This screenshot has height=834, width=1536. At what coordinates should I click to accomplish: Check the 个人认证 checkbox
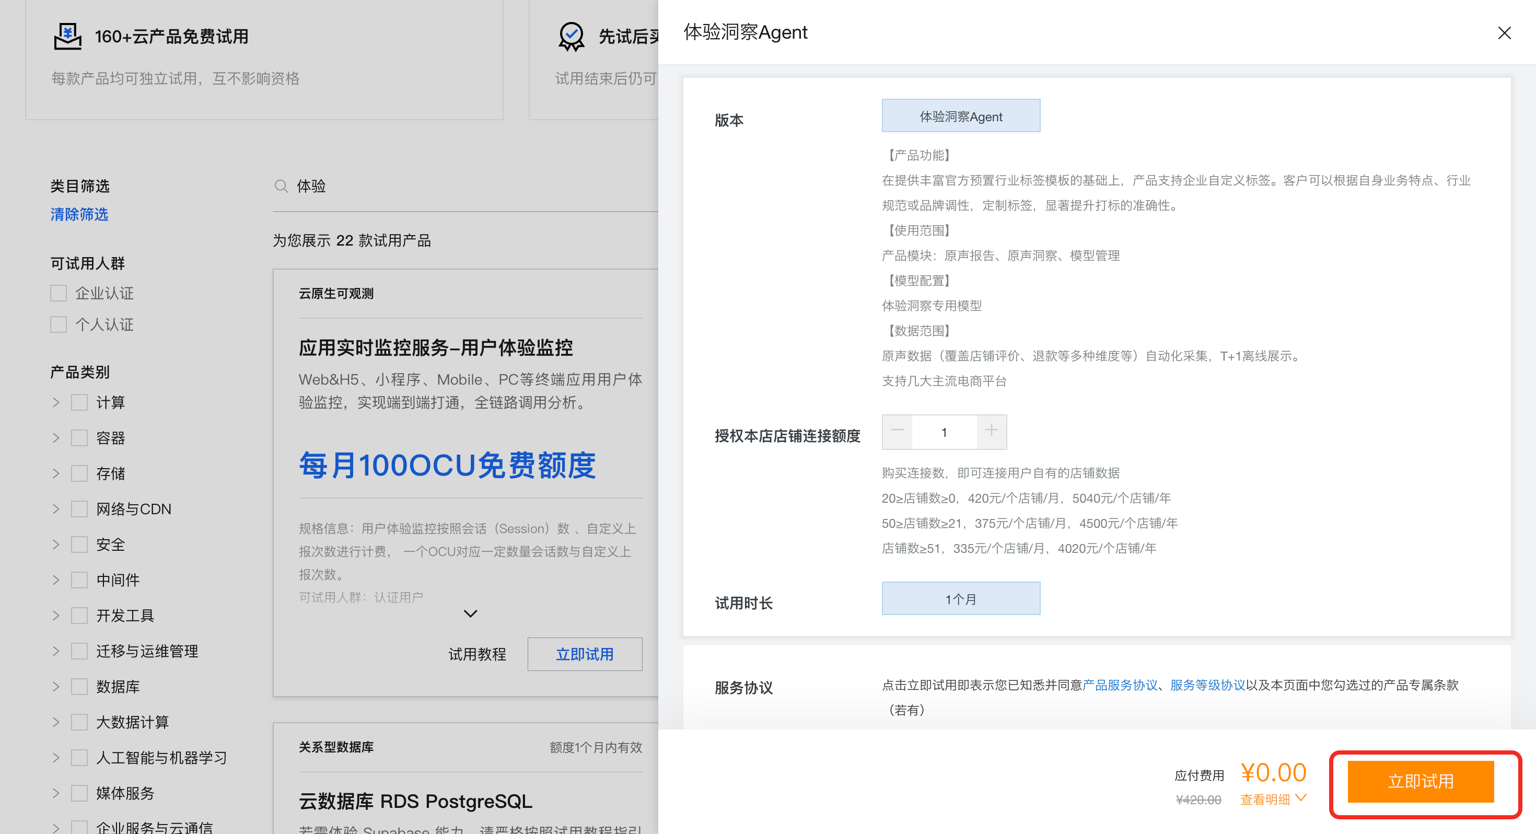point(59,325)
